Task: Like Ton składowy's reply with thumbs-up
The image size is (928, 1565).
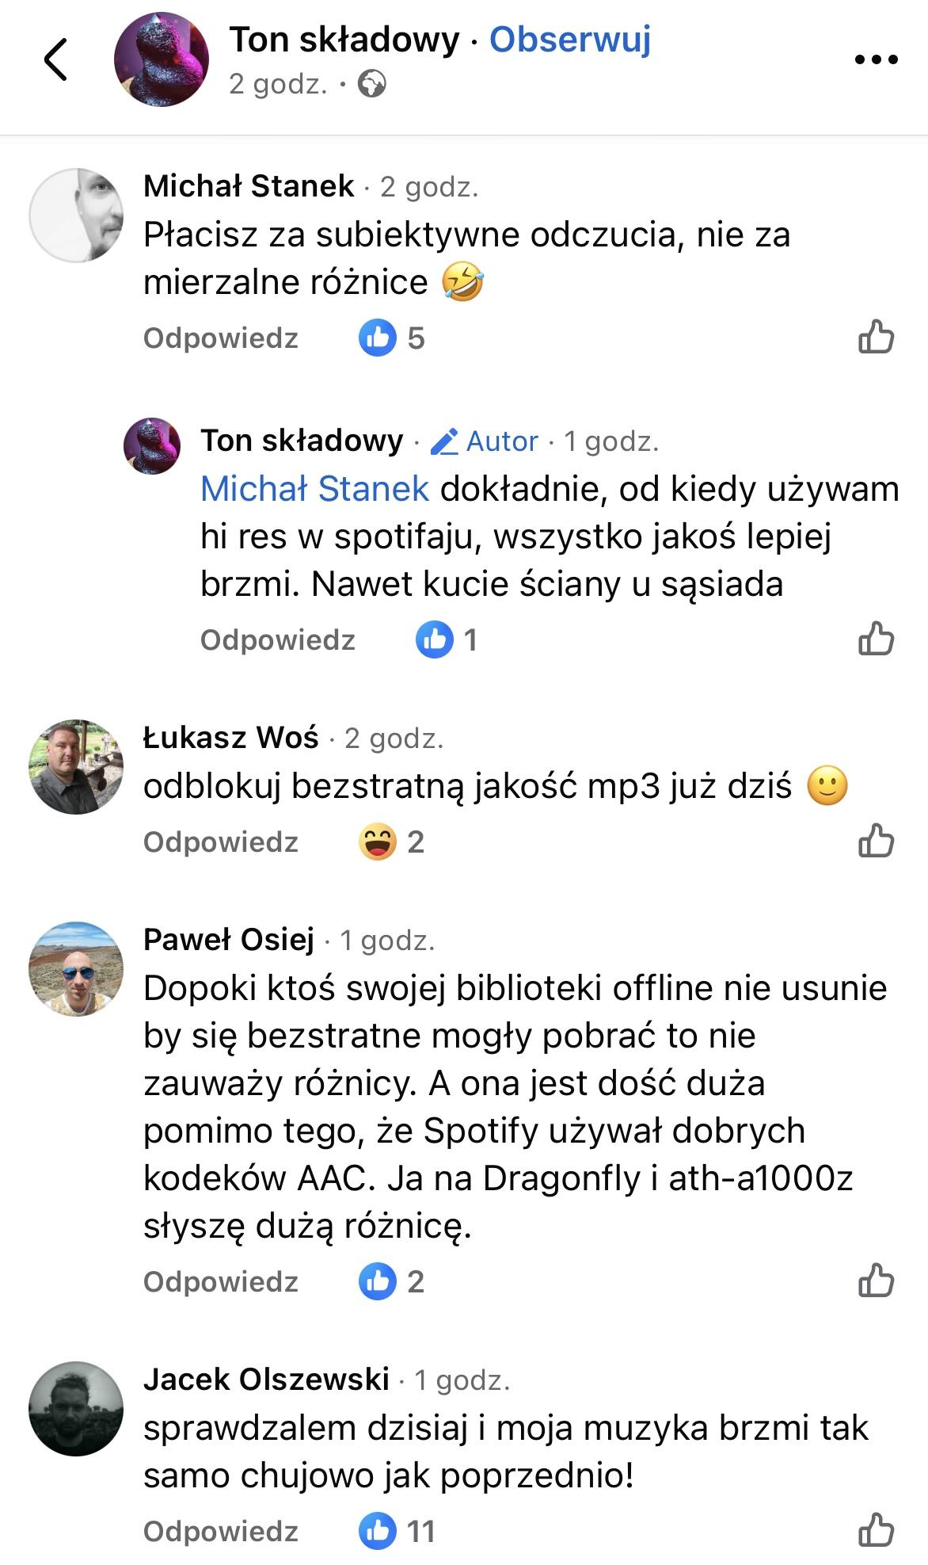Action: coord(876,639)
